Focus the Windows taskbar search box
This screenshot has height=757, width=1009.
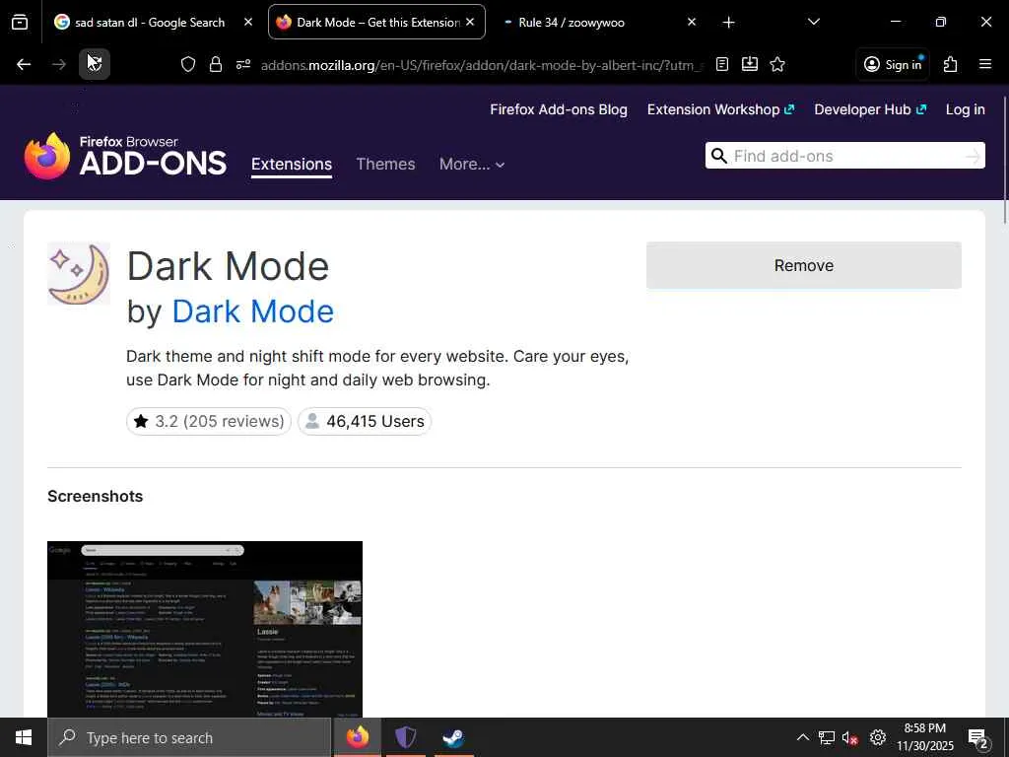[x=189, y=737]
